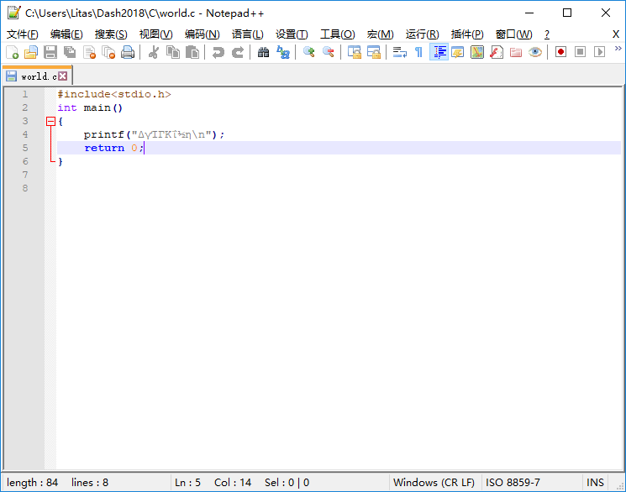
Task: Start macro recording with red dot
Action: 560,52
